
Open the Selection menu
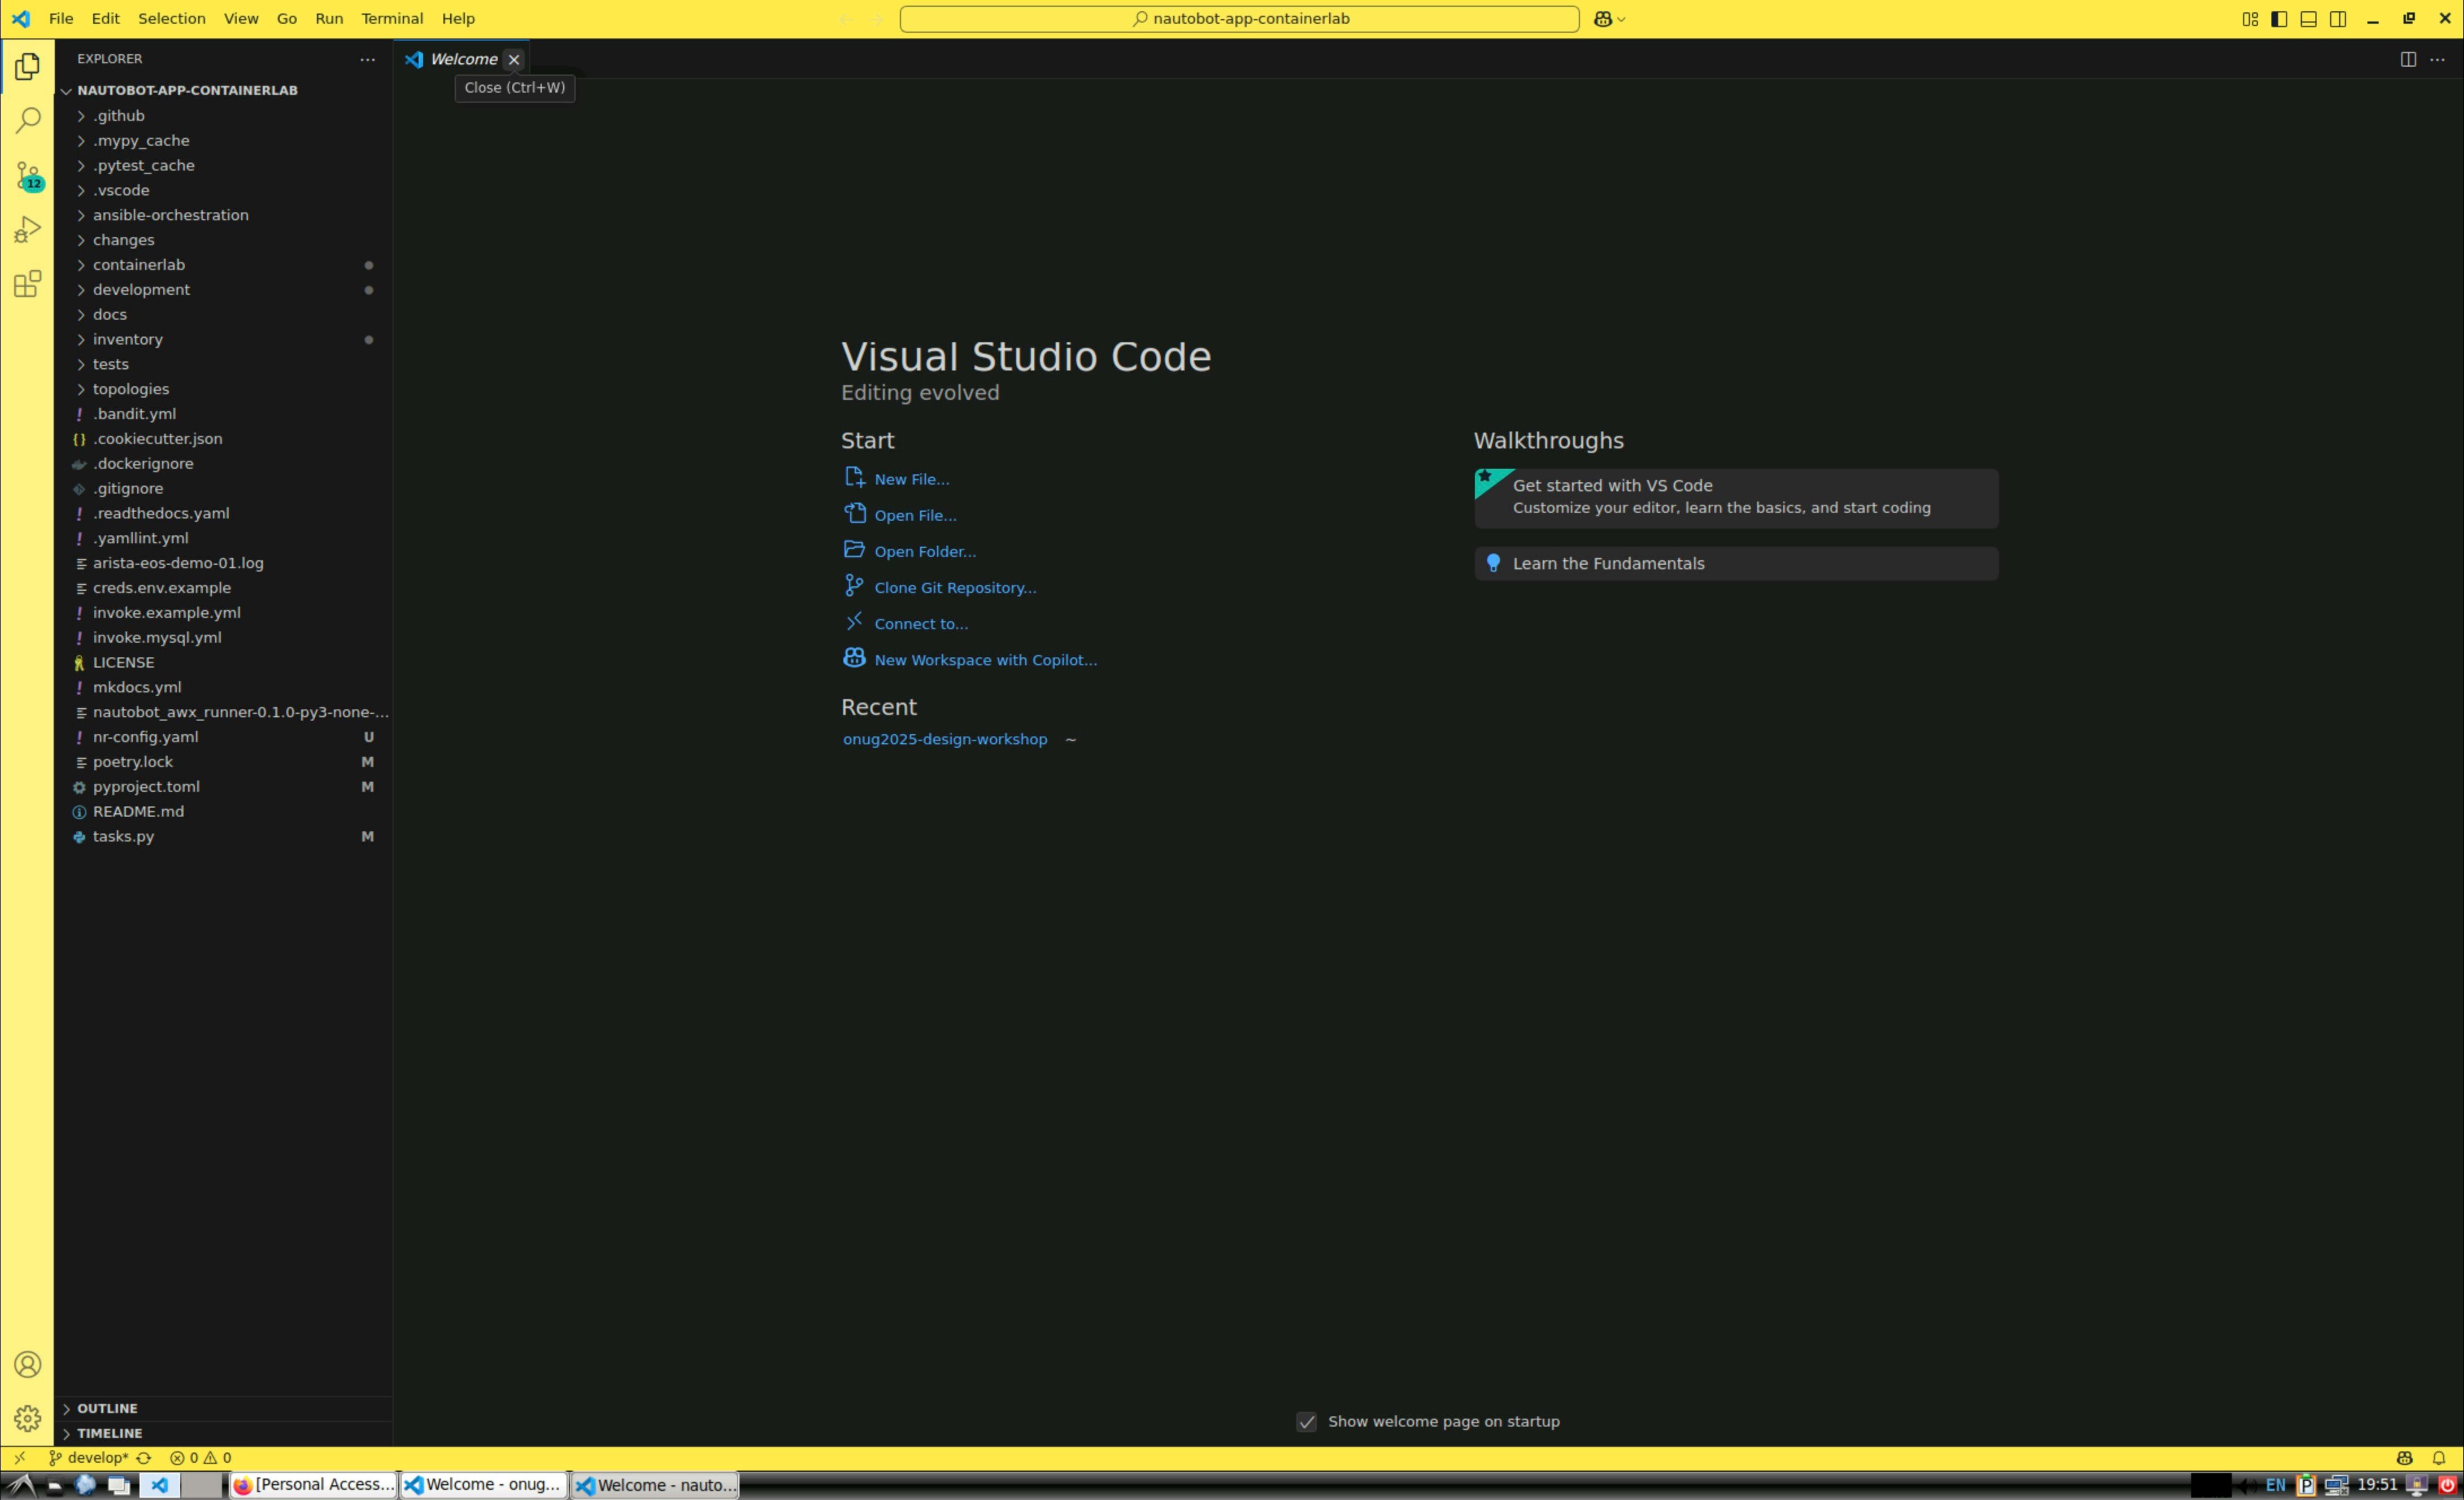(171, 19)
